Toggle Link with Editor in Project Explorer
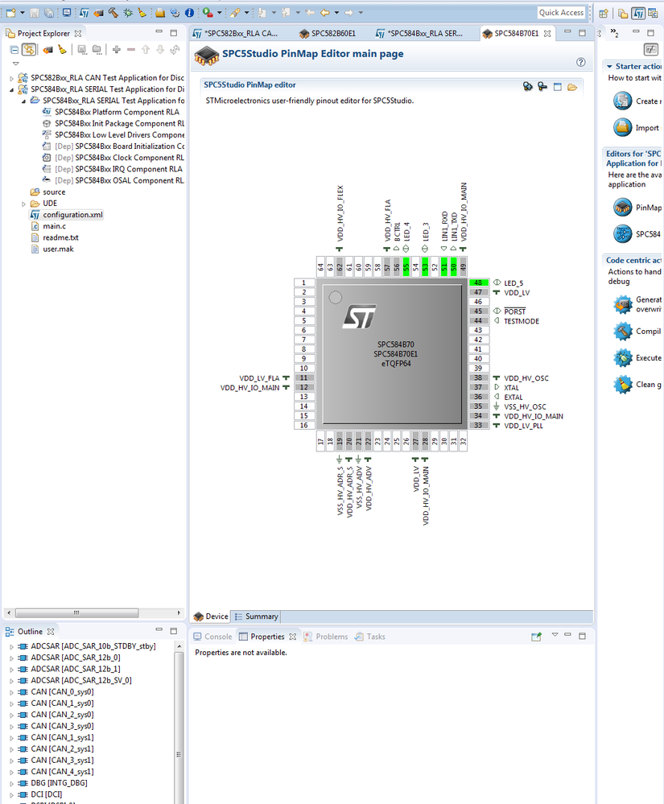The height and width of the screenshot is (804, 664). pyautogui.click(x=29, y=49)
